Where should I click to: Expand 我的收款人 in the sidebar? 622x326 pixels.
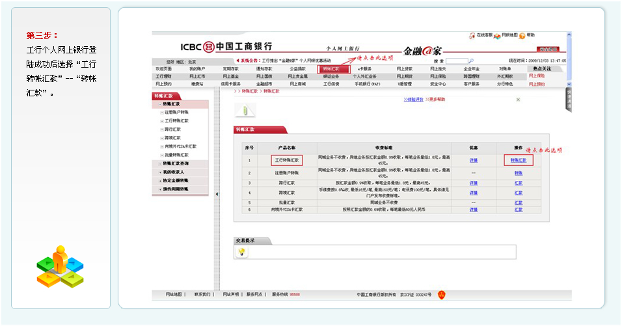[x=160, y=172]
